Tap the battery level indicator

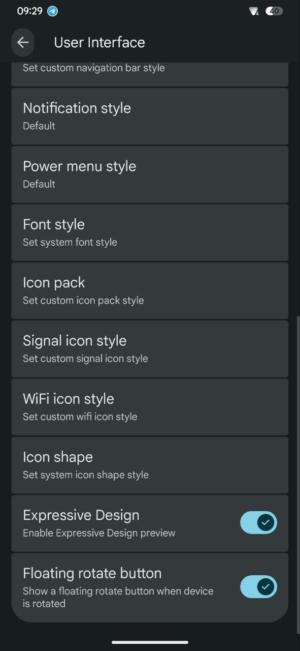[x=274, y=11]
